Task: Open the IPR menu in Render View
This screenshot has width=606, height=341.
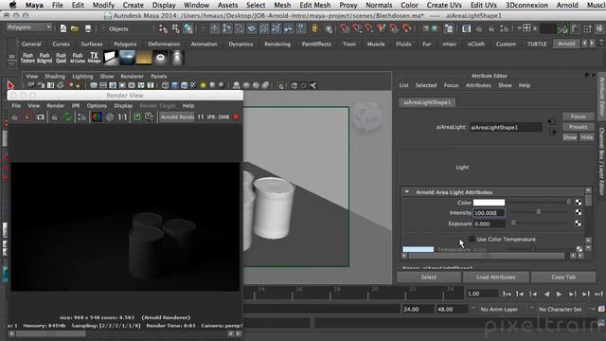Action: 76,105
